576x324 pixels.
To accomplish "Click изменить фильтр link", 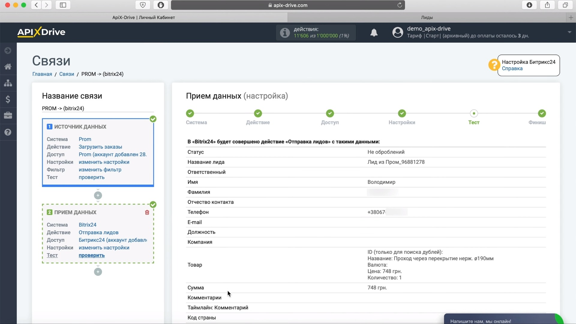I will click(x=100, y=169).
